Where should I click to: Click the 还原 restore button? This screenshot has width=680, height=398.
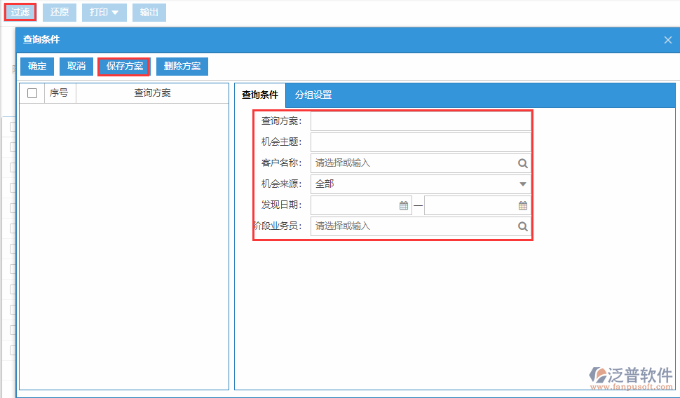[x=60, y=13]
